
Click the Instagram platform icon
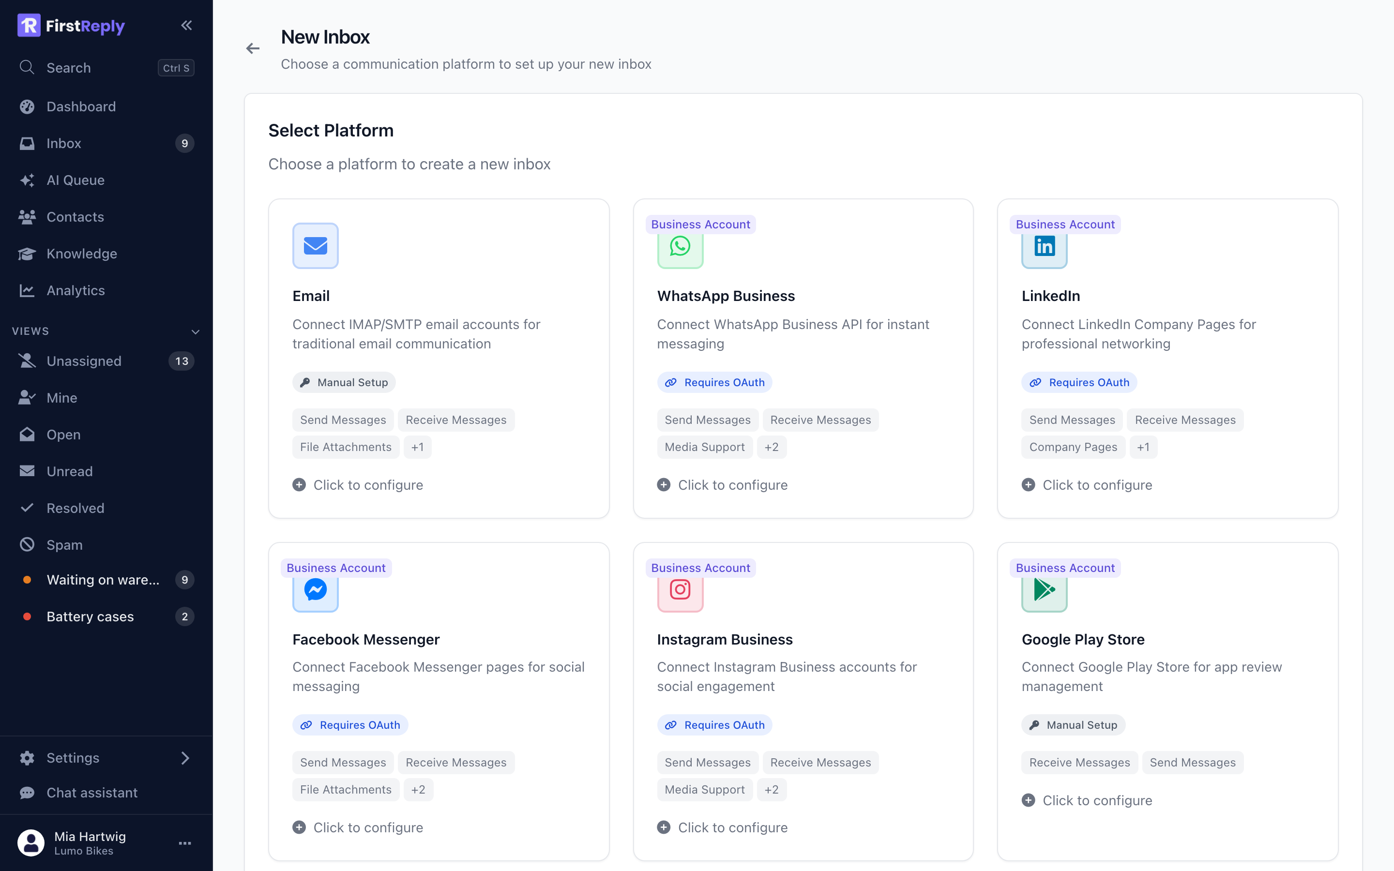pos(680,589)
